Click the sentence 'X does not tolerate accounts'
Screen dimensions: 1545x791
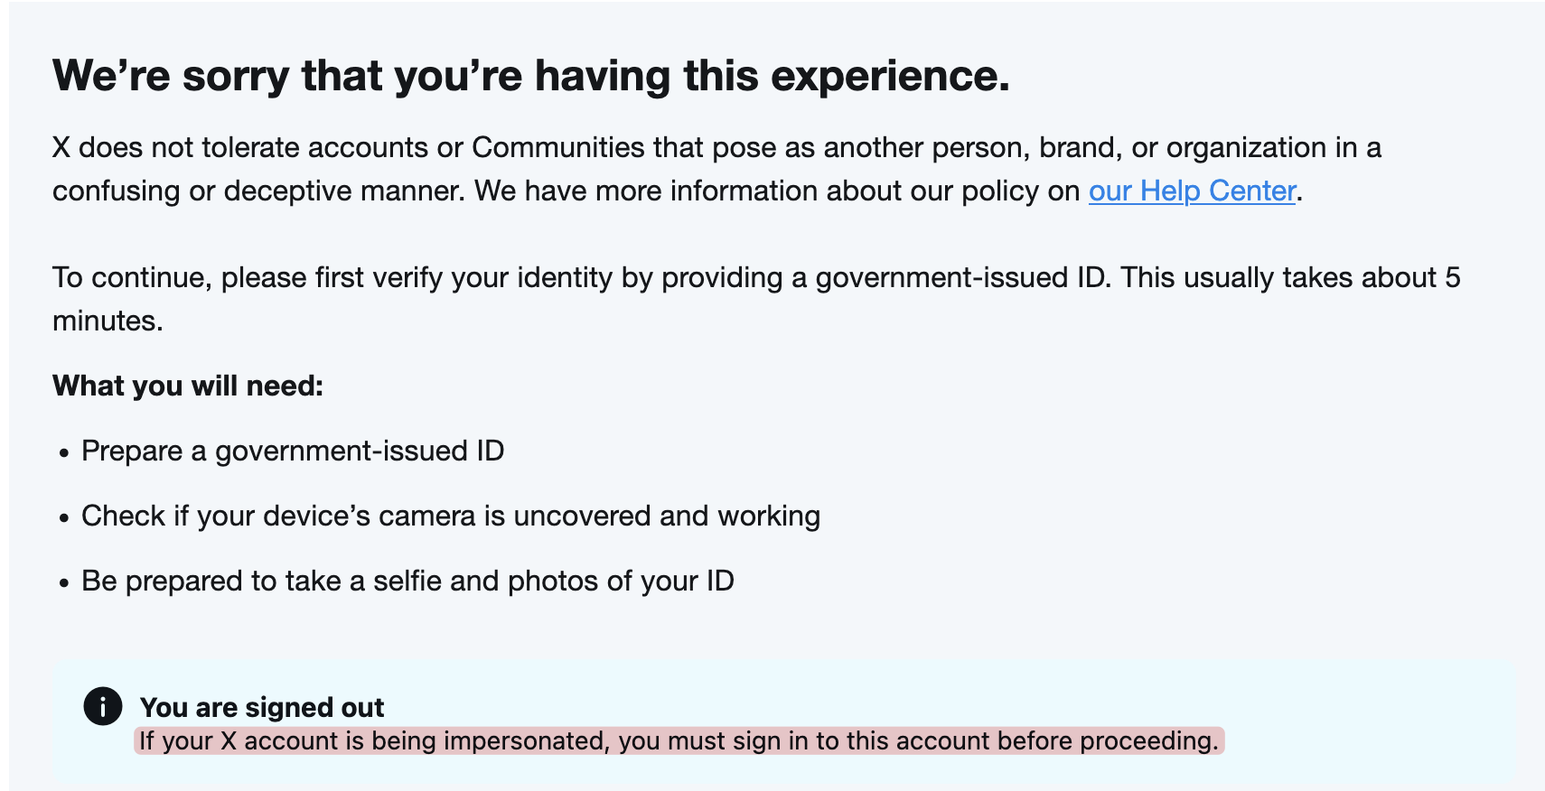click(239, 147)
